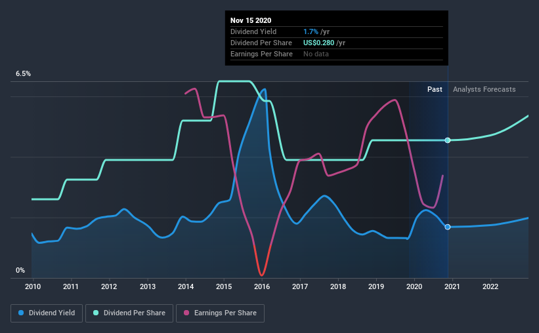This screenshot has height=333, width=539.
Task: Click the 2020 x-axis label
Action: tap(414, 286)
